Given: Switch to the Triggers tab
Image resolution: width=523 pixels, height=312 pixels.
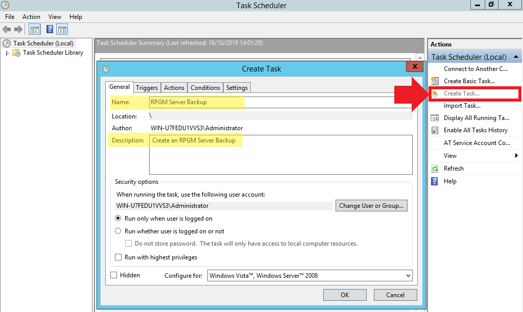Looking at the screenshot, I should tap(147, 88).
